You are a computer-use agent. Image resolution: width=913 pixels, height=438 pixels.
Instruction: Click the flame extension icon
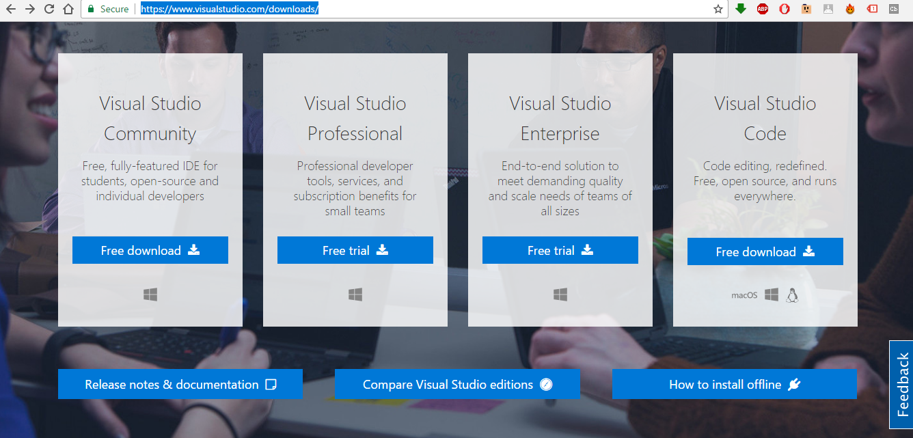850,9
